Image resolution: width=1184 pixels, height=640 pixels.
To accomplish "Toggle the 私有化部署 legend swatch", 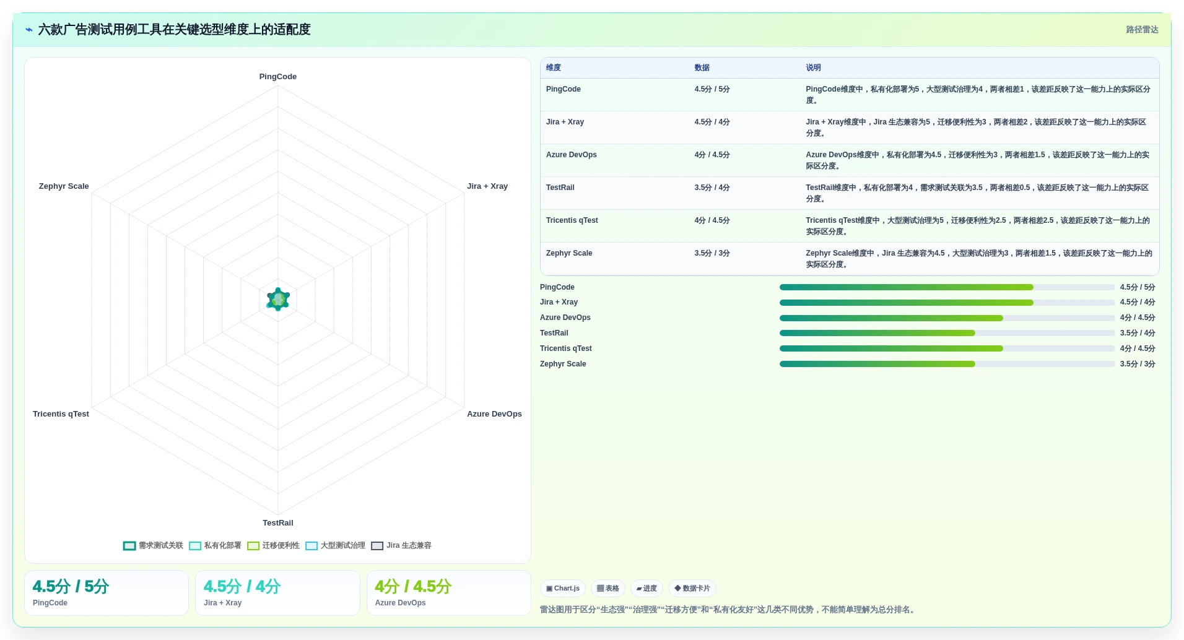I will click(195, 546).
